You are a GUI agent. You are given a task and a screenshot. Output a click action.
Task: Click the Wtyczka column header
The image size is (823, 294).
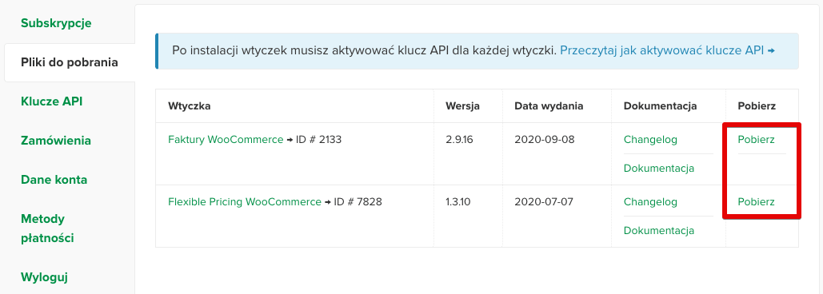click(x=190, y=106)
